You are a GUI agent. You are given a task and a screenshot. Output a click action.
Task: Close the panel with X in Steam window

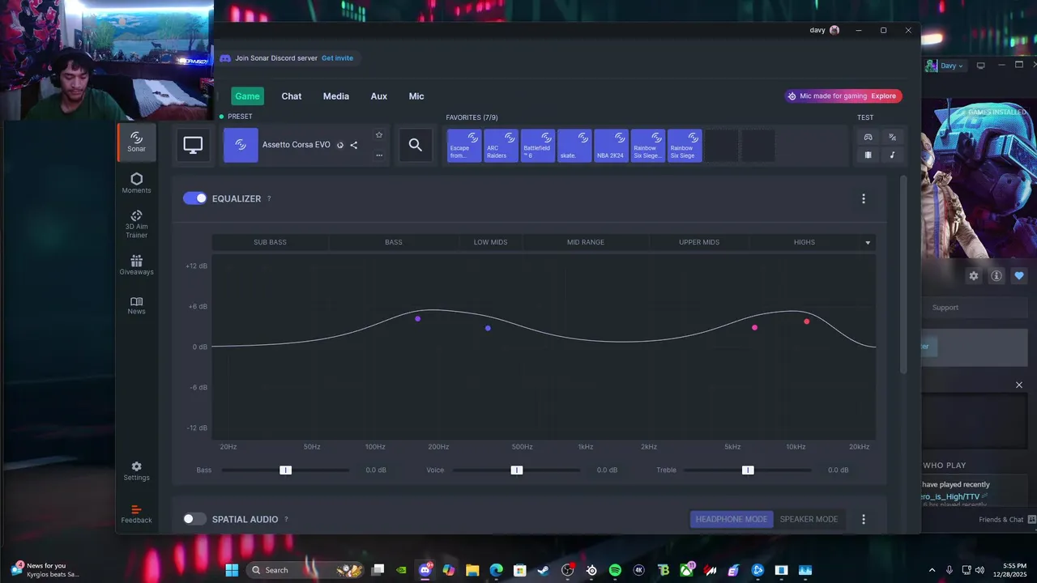coord(1019,385)
